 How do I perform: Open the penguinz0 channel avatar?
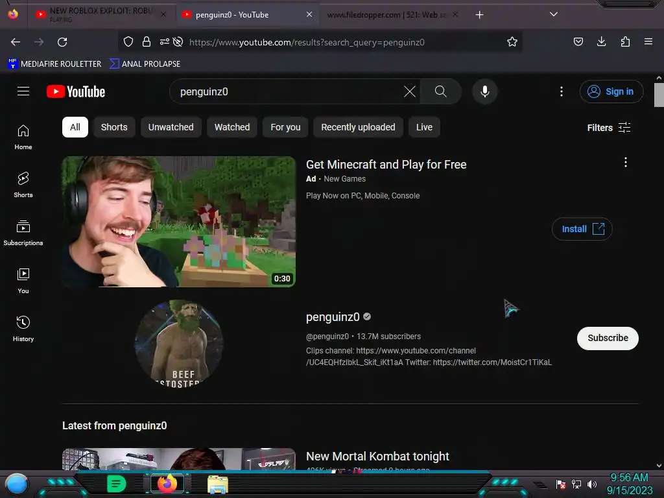(179, 344)
